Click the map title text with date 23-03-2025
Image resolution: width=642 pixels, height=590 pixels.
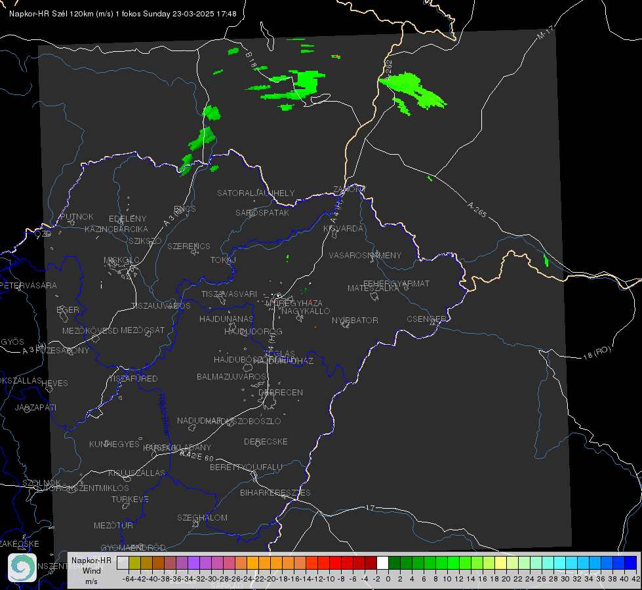[123, 14]
